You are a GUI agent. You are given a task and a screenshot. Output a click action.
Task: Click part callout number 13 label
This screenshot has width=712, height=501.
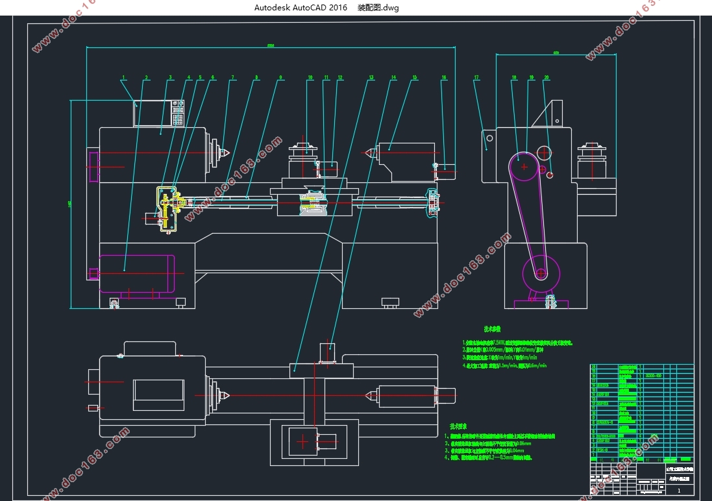click(371, 78)
